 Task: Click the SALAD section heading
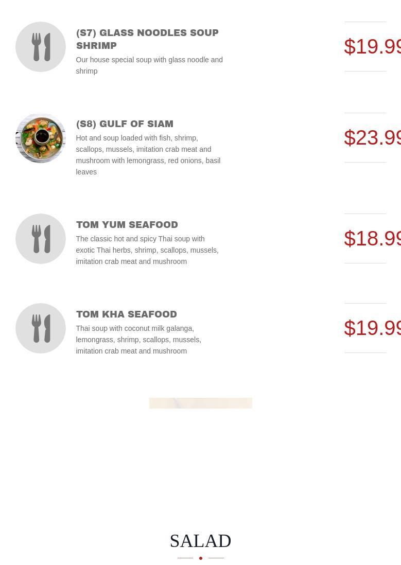[x=201, y=541]
